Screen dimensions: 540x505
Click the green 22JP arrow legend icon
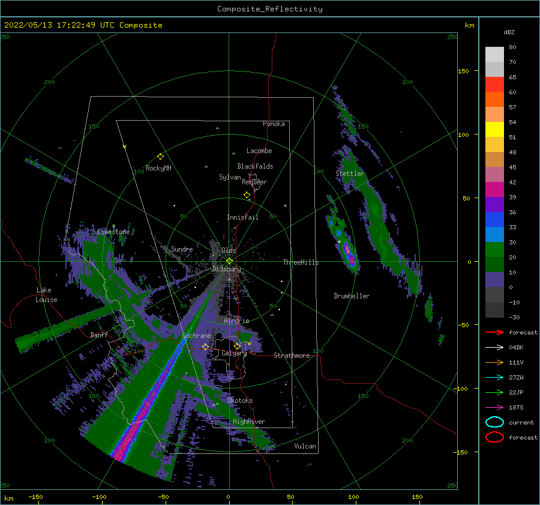click(494, 392)
